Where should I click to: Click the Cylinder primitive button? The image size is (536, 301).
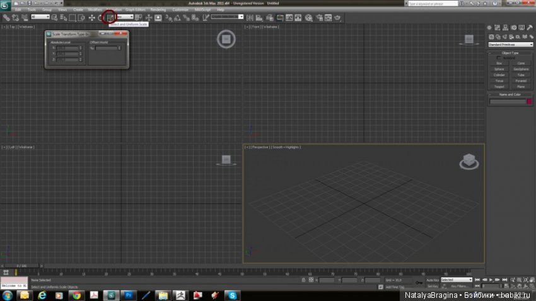pyautogui.click(x=499, y=75)
